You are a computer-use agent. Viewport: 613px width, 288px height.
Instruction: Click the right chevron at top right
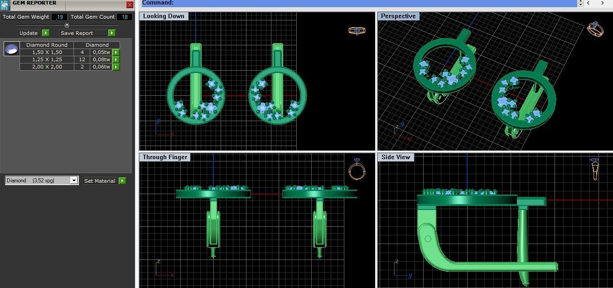(x=603, y=3)
